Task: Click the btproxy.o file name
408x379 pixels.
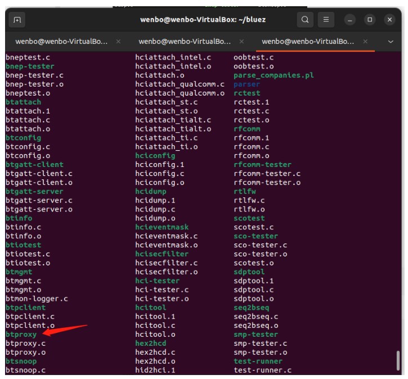Action: (x=25, y=352)
